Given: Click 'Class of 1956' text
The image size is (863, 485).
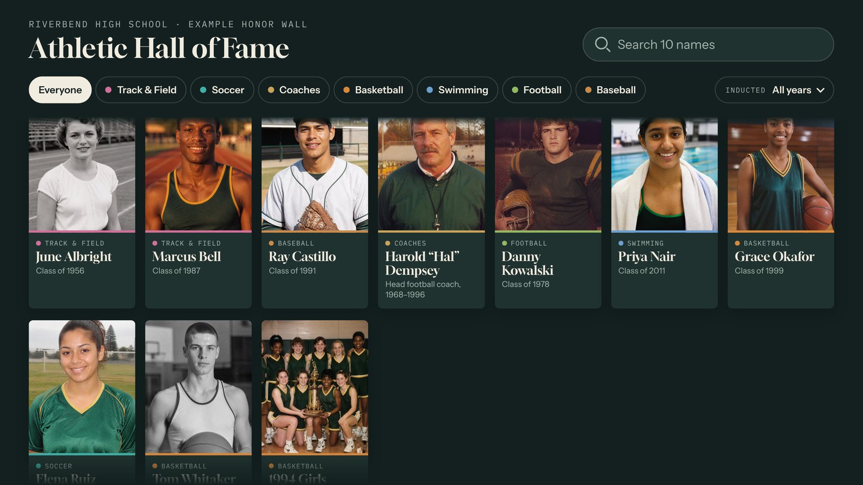Looking at the screenshot, I should tap(60, 271).
